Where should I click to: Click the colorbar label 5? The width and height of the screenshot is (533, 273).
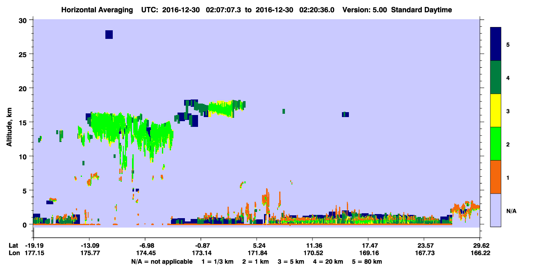[508, 44]
